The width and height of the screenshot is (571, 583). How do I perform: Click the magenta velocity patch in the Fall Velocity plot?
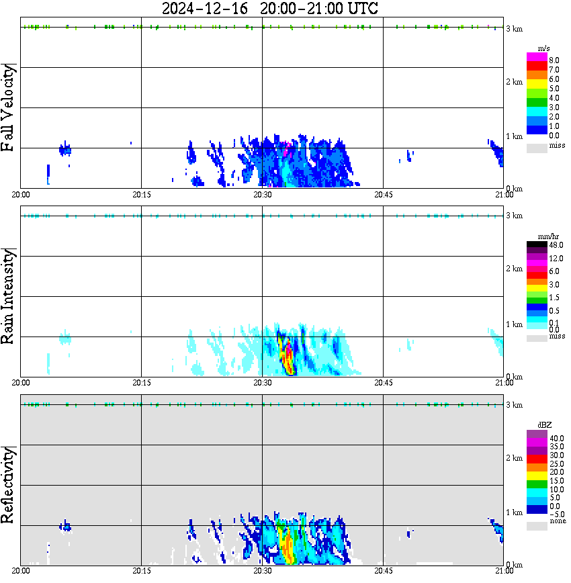coord(286,148)
